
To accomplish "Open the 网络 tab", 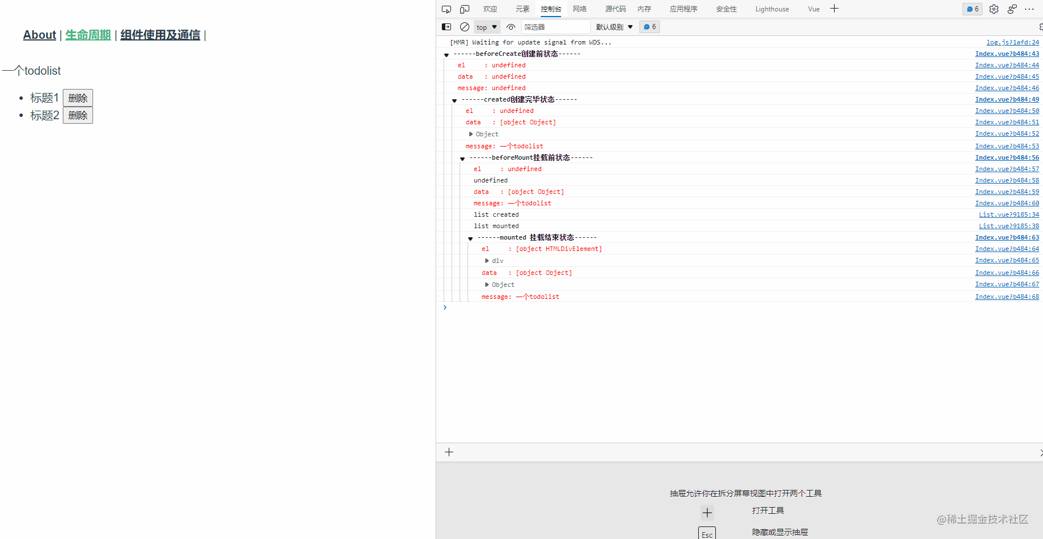I will coord(579,9).
